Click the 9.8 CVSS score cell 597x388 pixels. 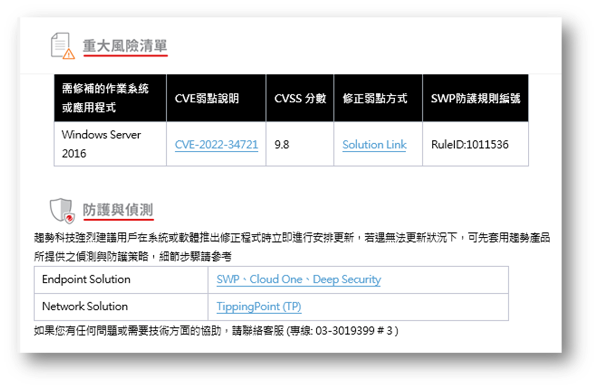tap(282, 145)
